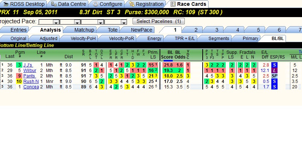Click BL Score value 18.0
Image resolution: width=302 pixels, height=160 pixels.
tap(168, 76)
